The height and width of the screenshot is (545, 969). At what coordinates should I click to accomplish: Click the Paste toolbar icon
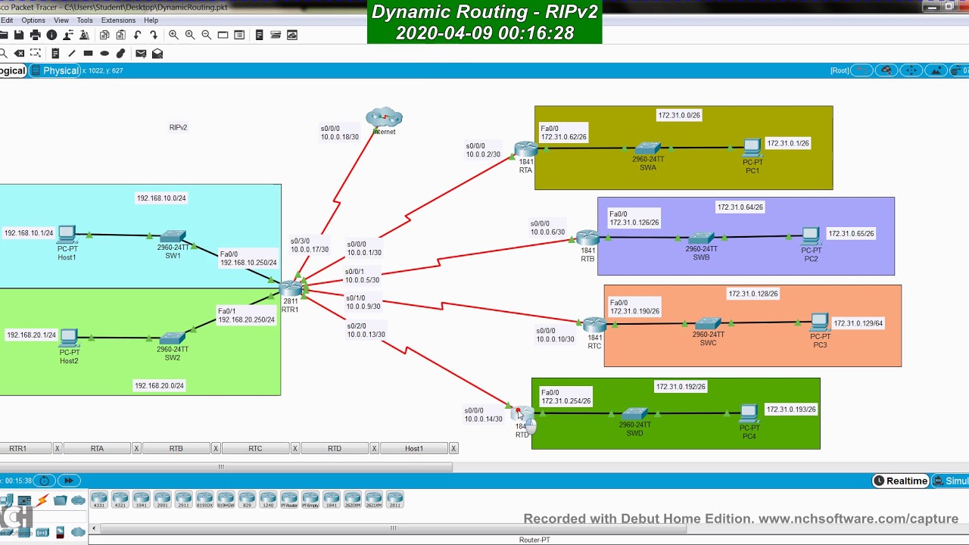120,35
